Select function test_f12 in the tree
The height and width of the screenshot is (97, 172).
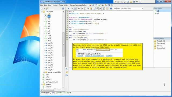(x=51, y=70)
